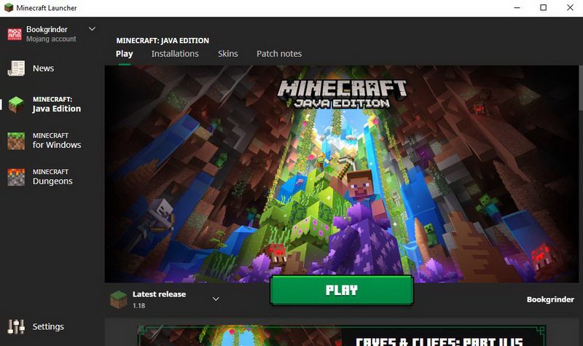Image resolution: width=583 pixels, height=346 pixels.
Task: Click the green PLAY button
Action: pyautogui.click(x=342, y=290)
